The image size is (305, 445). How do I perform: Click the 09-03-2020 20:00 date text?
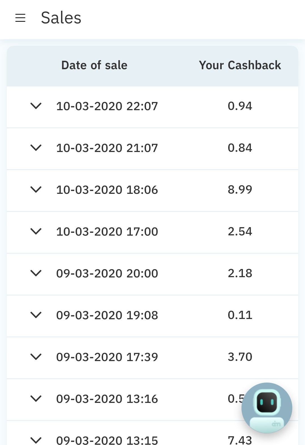tap(107, 273)
